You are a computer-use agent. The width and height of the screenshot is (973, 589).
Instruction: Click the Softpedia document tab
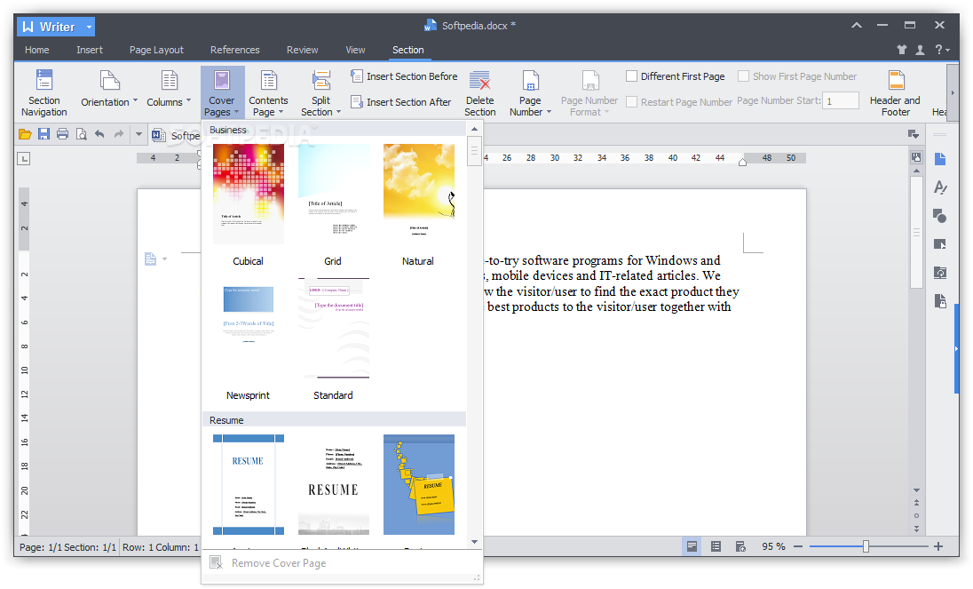(177, 135)
